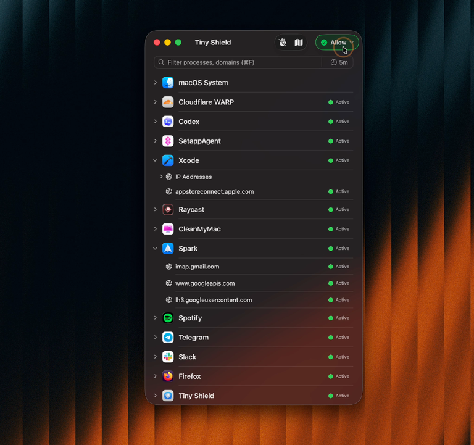Expand the Spotify row
Viewport: 474px width, 445px height.
(156, 318)
